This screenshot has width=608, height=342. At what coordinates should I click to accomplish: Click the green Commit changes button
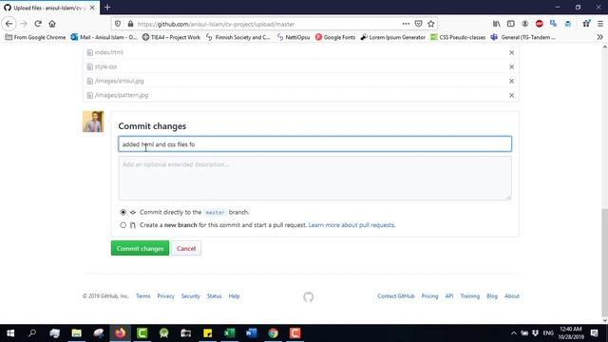point(140,249)
